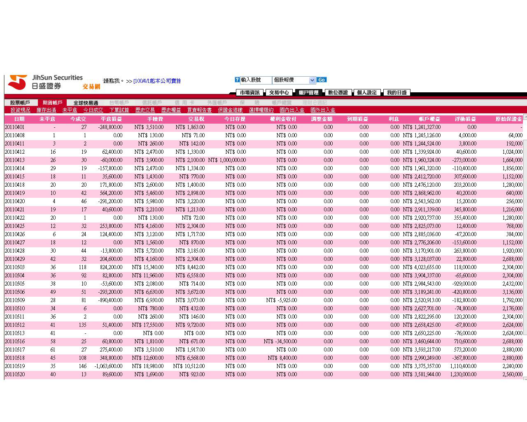The height and width of the screenshot is (422, 527).
Task: Select the 台幣帳戶 menu item
Action: tap(119, 103)
